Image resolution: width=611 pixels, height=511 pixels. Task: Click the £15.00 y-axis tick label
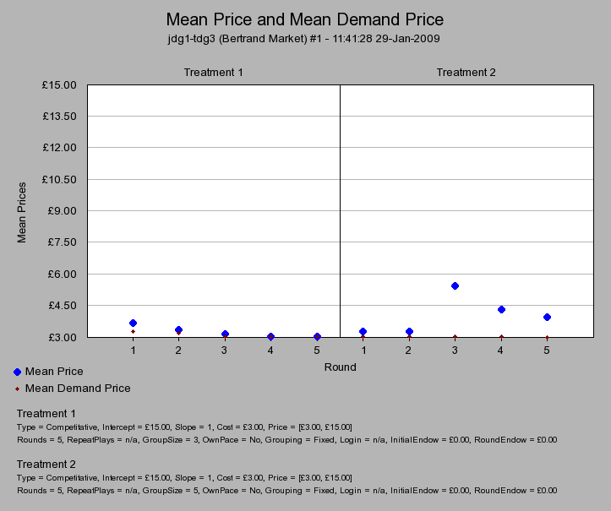(59, 84)
